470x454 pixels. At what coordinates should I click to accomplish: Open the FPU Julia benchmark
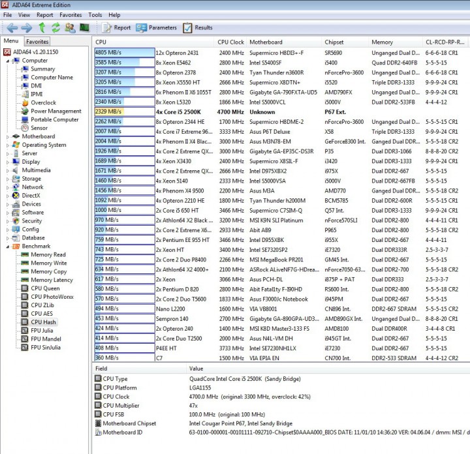point(42,331)
